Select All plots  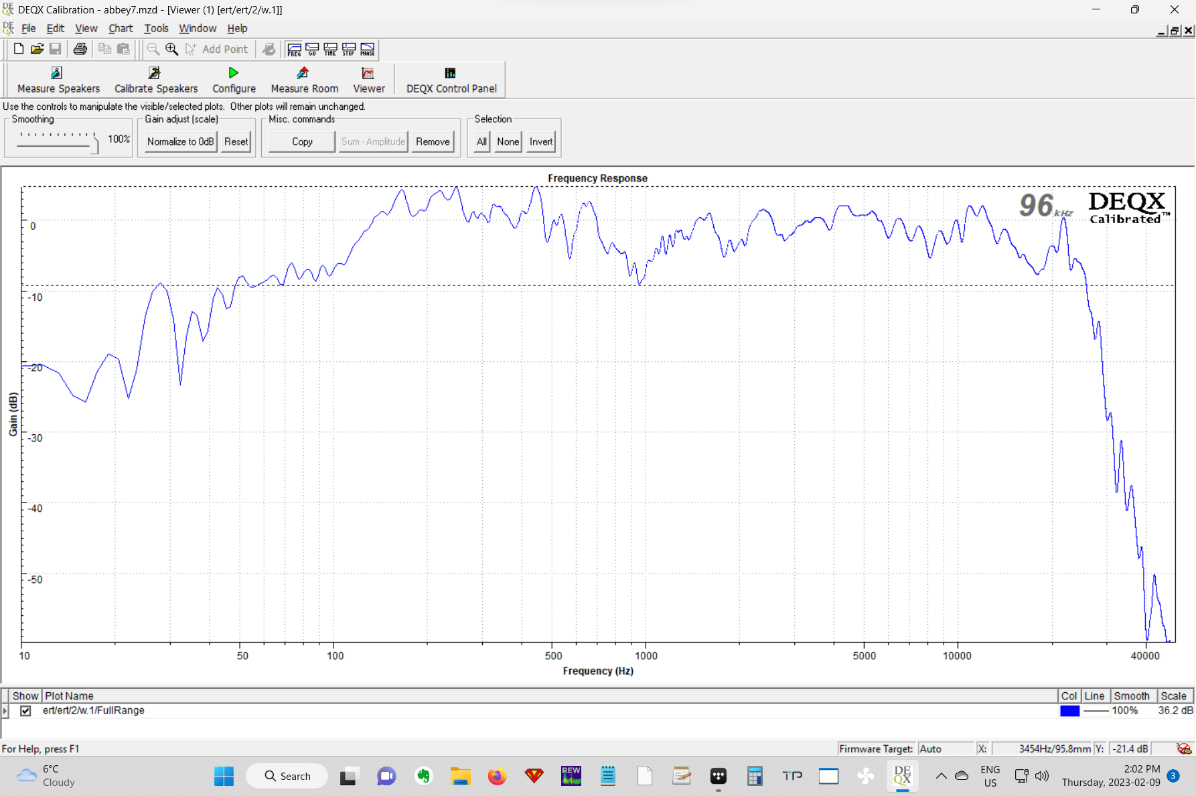point(481,141)
